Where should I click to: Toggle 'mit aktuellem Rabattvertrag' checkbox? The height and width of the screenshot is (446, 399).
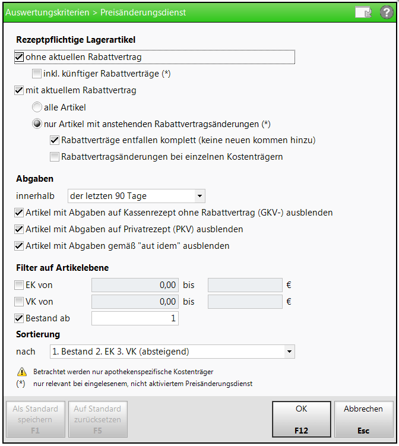pos(19,90)
